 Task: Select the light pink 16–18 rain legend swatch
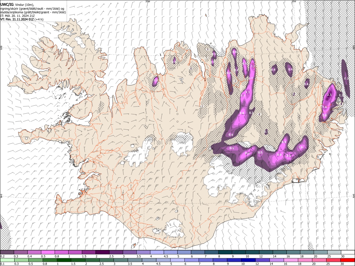click(x=291, y=260)
